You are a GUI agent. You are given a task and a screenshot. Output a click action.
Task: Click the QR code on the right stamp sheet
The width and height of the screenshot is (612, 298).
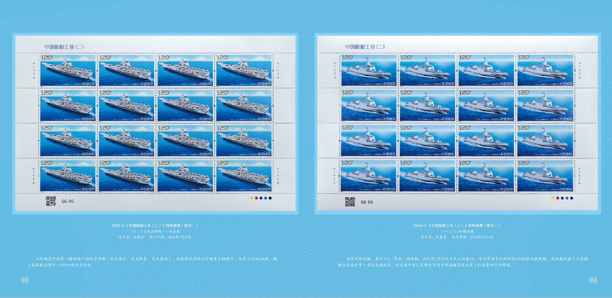[350, 202]
